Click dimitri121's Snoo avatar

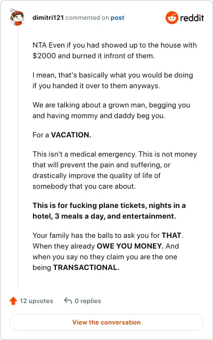point(17,17)
